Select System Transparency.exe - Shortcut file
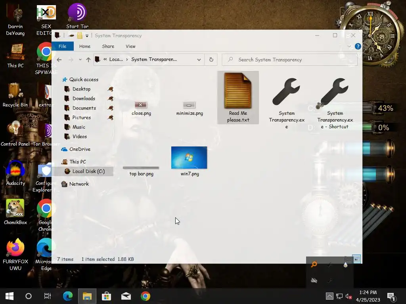 point(335,103)
